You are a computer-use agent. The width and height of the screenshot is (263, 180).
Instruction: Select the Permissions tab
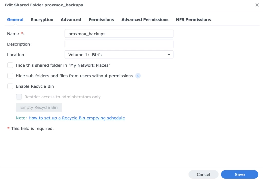click(101, 19)
